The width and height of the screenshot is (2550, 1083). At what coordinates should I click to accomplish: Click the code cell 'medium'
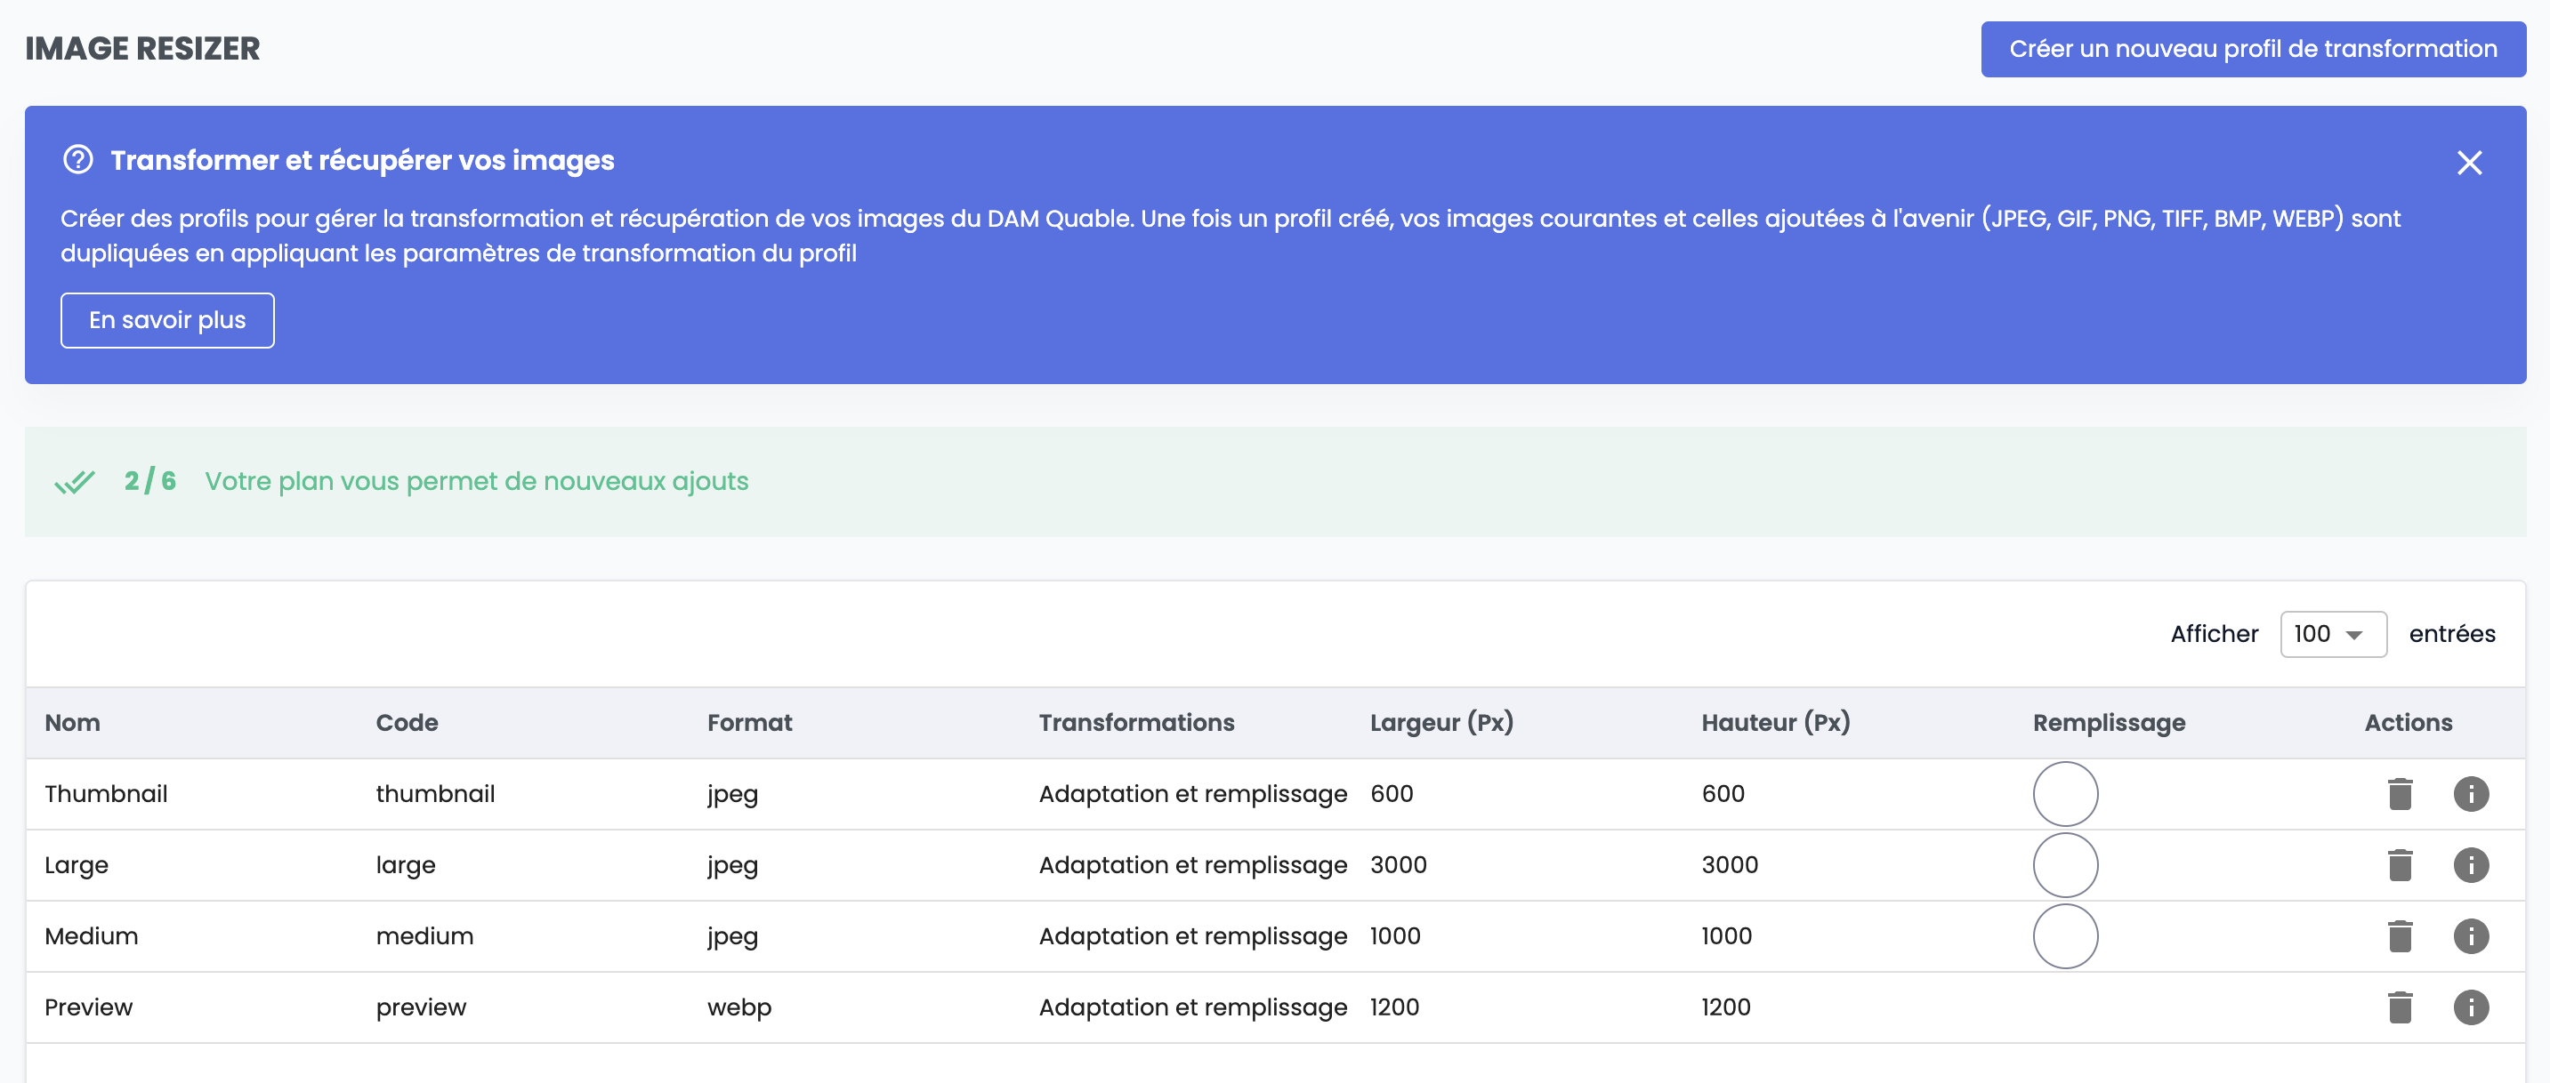(424, 935)
